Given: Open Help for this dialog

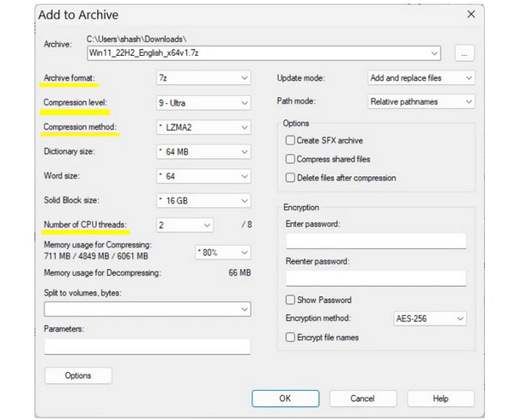Looking at the screenshot, I should click(441, 399).
